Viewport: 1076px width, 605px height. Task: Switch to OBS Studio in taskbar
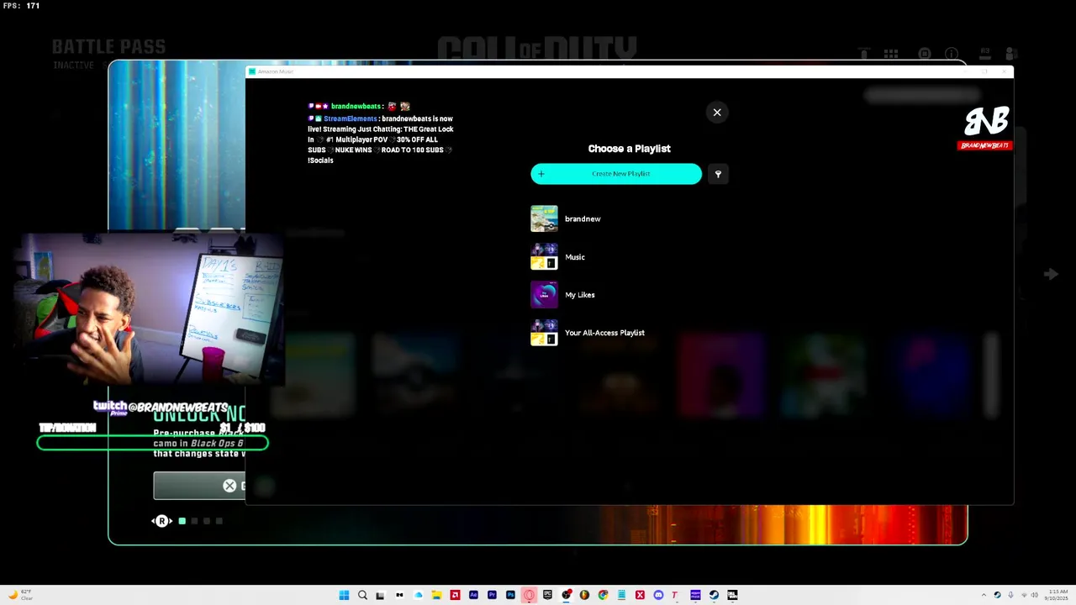pyautogui.click(x=566, y=595)
